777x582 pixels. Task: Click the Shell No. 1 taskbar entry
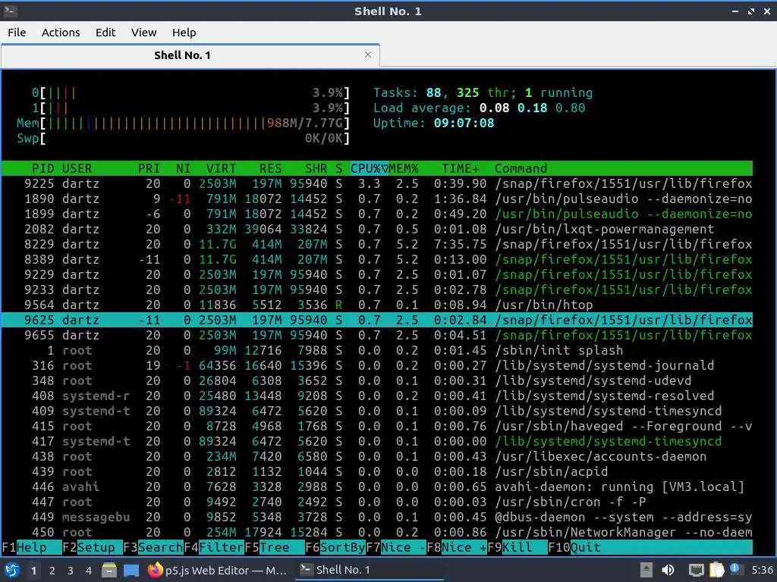pos(370,570)
